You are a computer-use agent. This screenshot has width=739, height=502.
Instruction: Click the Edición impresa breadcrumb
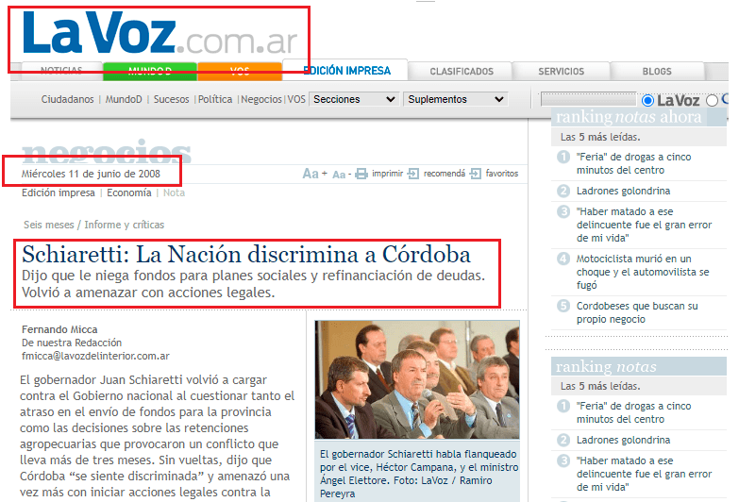tap(58, 192)
